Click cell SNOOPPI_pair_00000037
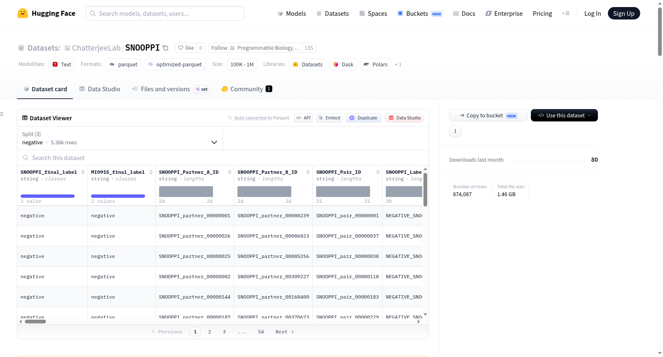663x357 pixels. pos(347,236)
